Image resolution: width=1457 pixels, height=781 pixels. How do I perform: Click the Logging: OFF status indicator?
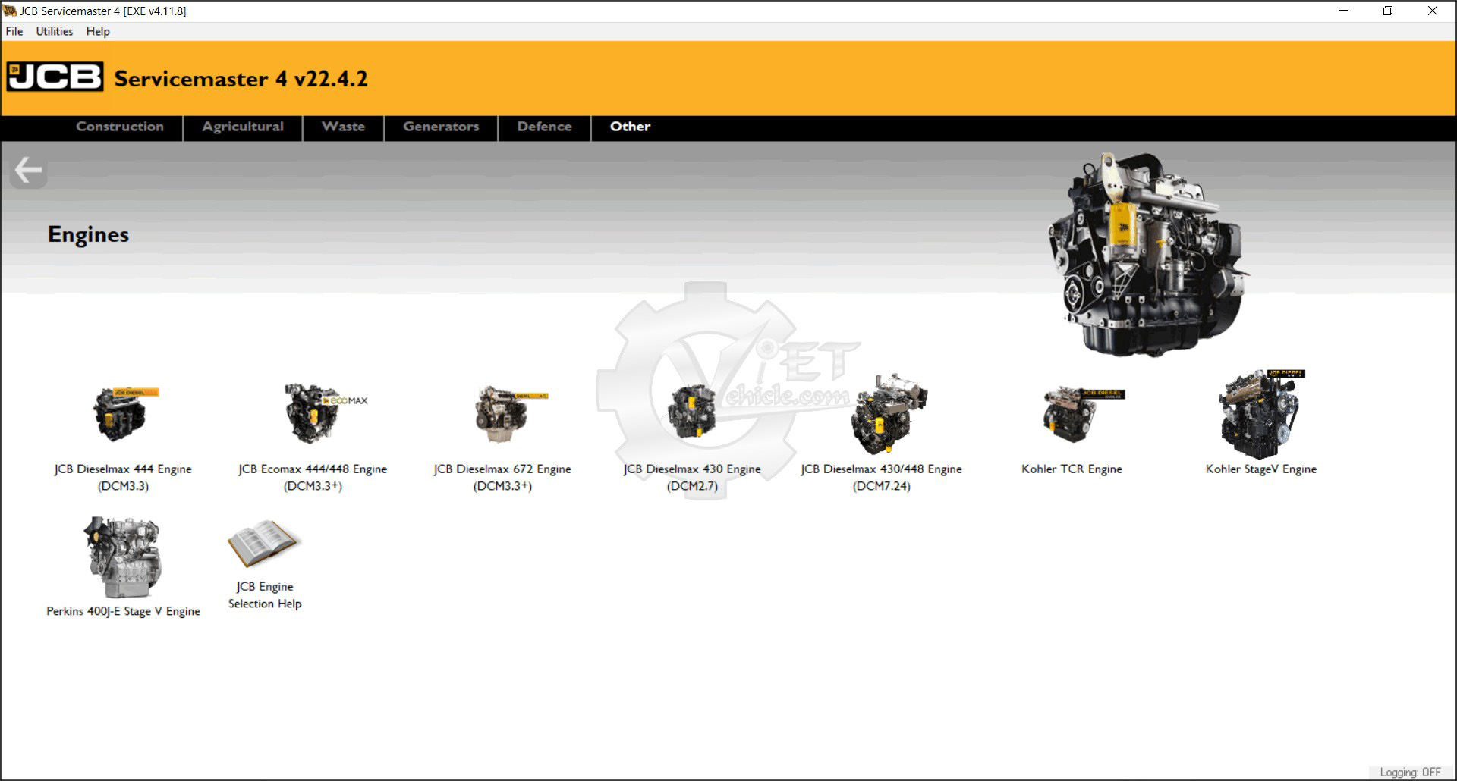pos(1409,772)
